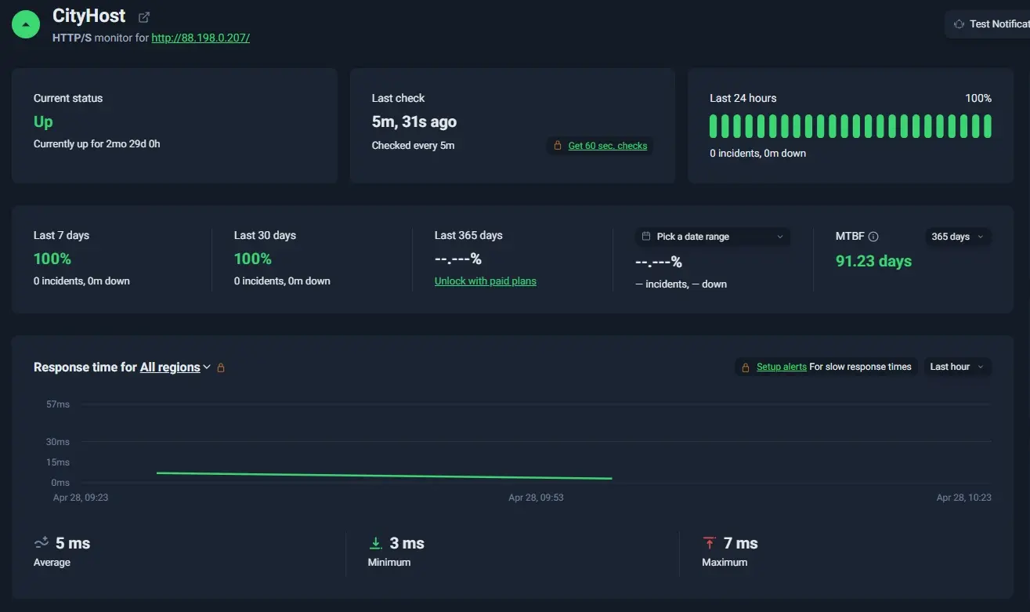
Task: Click the Setup alerts link
Action: pyautogui.click(x=782, y=367)
